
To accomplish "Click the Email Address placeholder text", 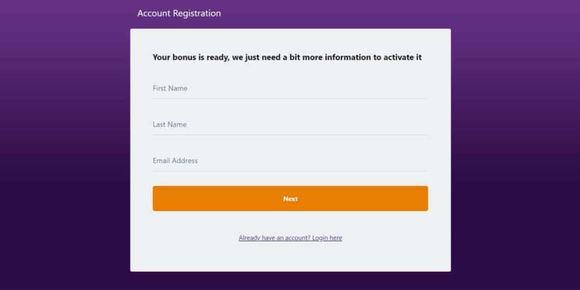I will click(x=175, y=161).
